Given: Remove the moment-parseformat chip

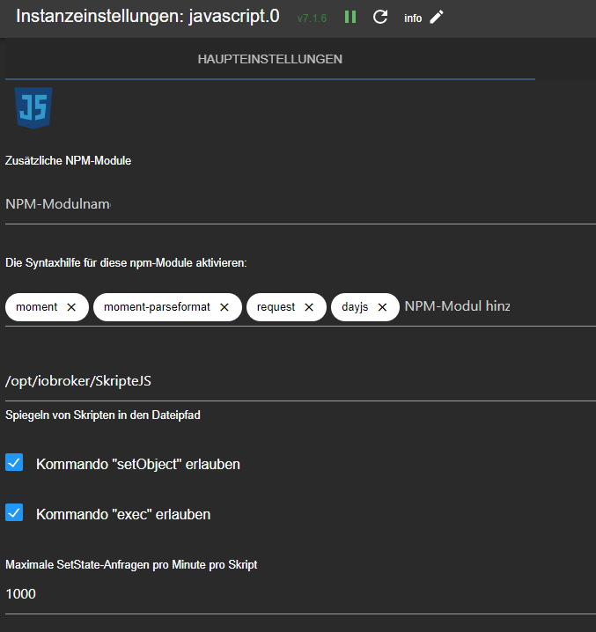Looking at the screenshot, I should coord(224,307).
